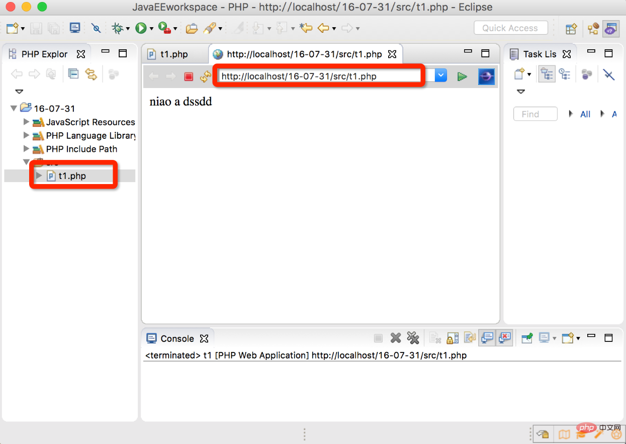Click the browser Refresh icon
626x444 pixels.
coord(205,76)
